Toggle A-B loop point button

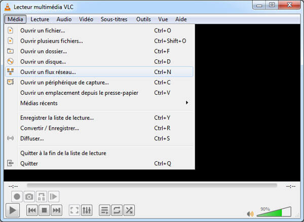(x=42, y=197)
